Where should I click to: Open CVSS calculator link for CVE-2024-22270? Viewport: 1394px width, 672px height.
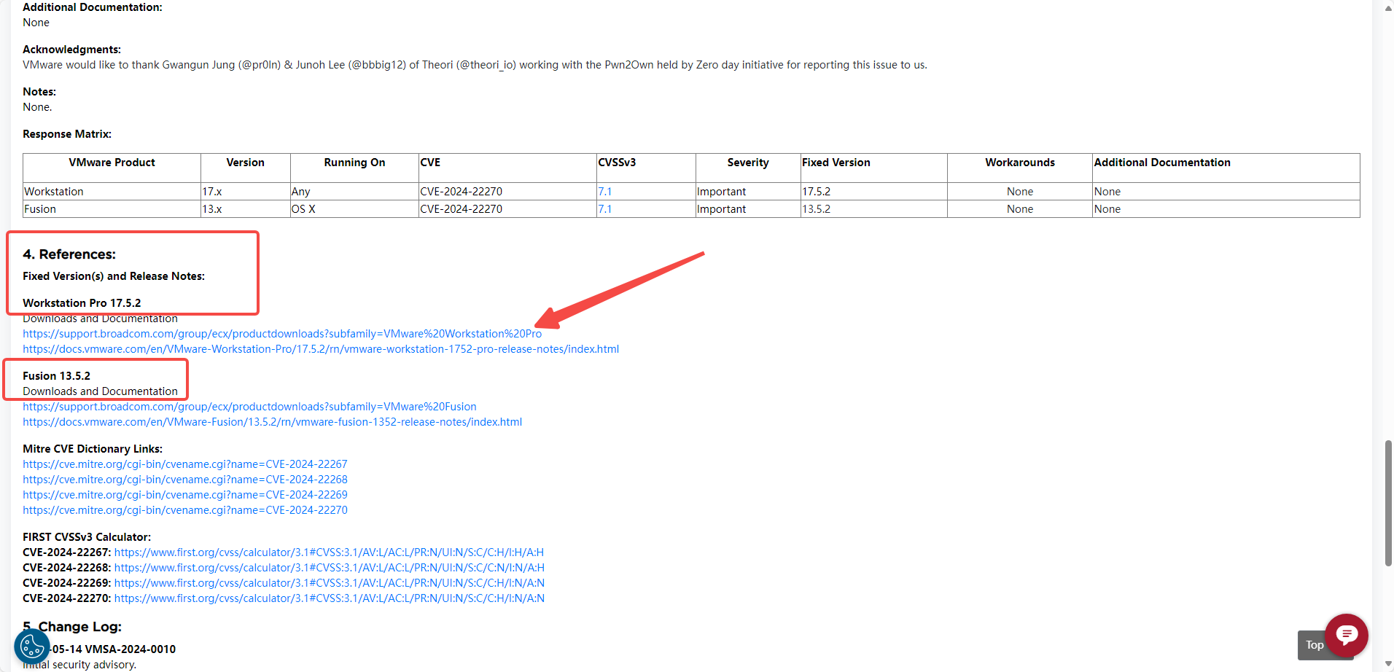coord(330,598)
